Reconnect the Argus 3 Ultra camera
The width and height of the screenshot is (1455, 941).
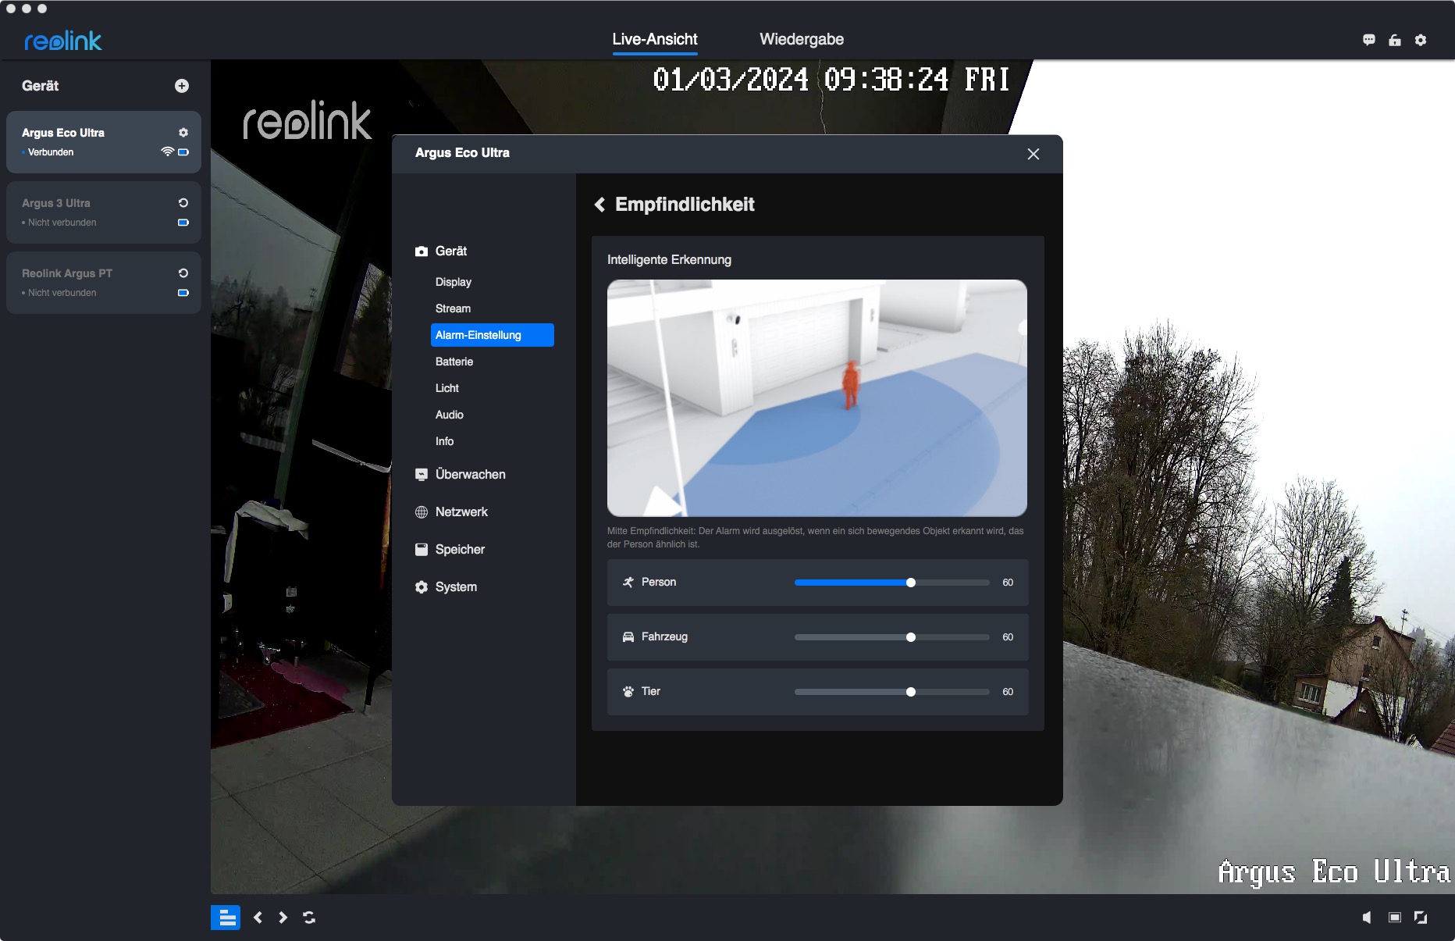183,203
